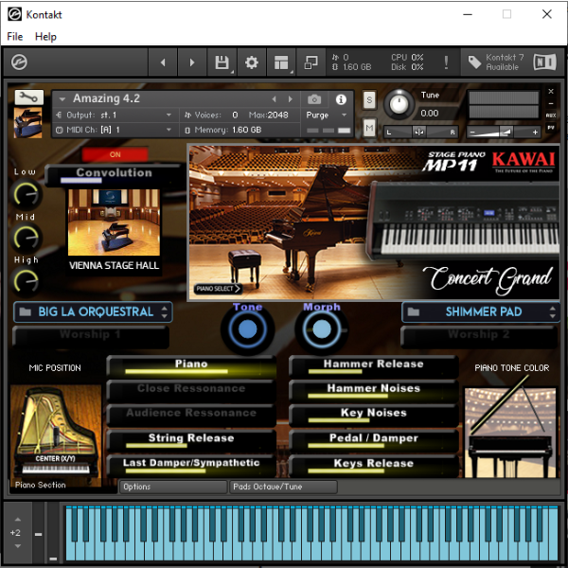Click the exclamation warning icon
The height and width of the screenshot is (568, 568).
[x=446, y=62]
